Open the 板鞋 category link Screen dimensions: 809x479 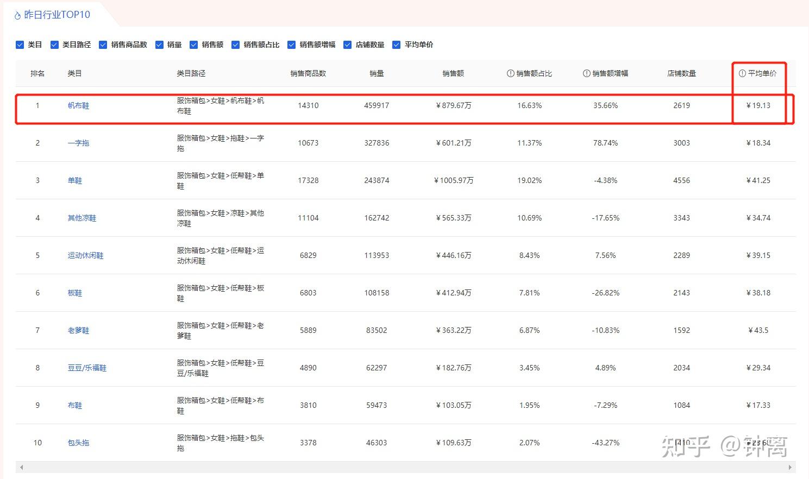[75, 293]
